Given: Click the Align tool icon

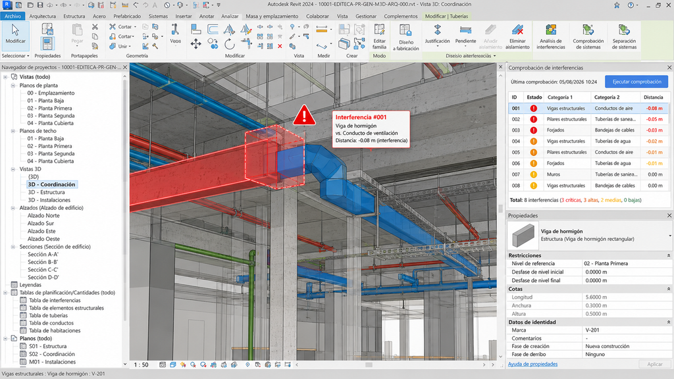Looking at the screenshot, I should pyautogui.click(x=195, y=29).
